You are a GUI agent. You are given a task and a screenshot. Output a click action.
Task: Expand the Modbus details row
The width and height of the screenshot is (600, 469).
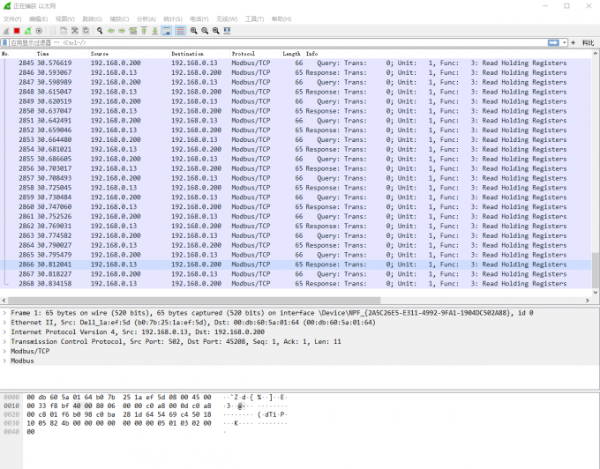coord(4,361)
